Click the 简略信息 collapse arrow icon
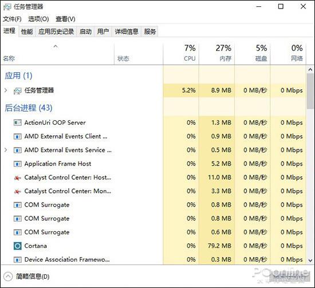This screenshot has width=315, height=288. click(8, 277)
